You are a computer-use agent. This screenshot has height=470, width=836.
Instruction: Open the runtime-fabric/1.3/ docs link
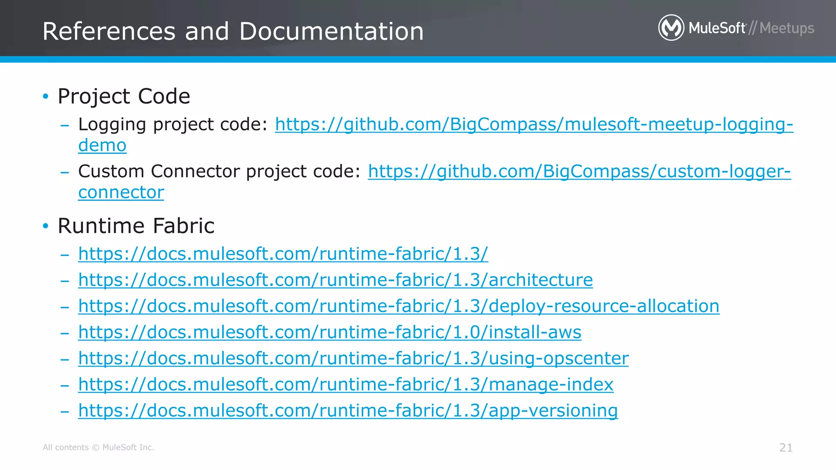tap(283, 254)
